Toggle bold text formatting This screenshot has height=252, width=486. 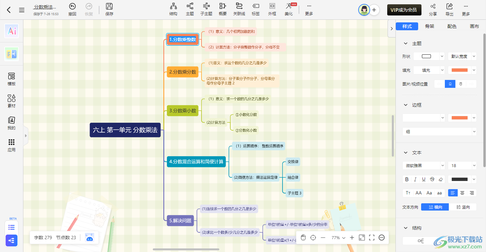tap(407, 179)
